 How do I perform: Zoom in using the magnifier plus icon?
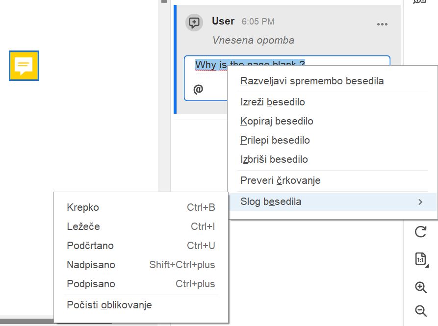420,288
